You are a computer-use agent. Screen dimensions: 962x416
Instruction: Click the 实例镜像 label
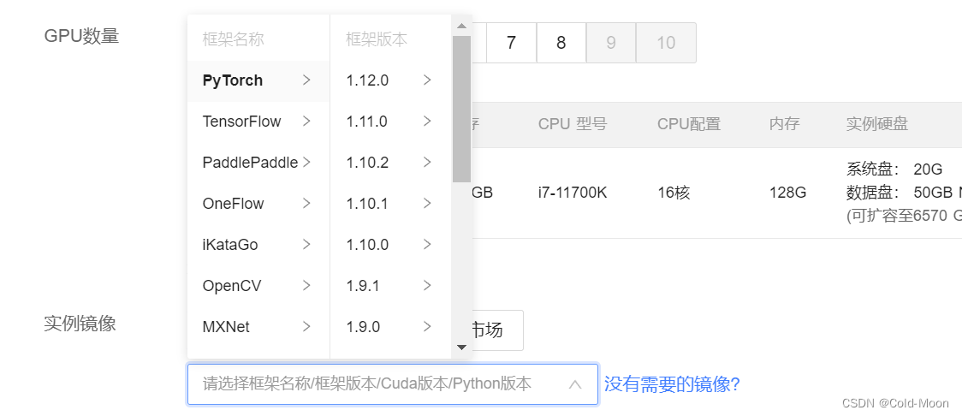pyautogui.click(x=80, y=324)
